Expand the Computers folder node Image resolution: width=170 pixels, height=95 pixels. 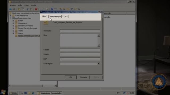[14, 23]
